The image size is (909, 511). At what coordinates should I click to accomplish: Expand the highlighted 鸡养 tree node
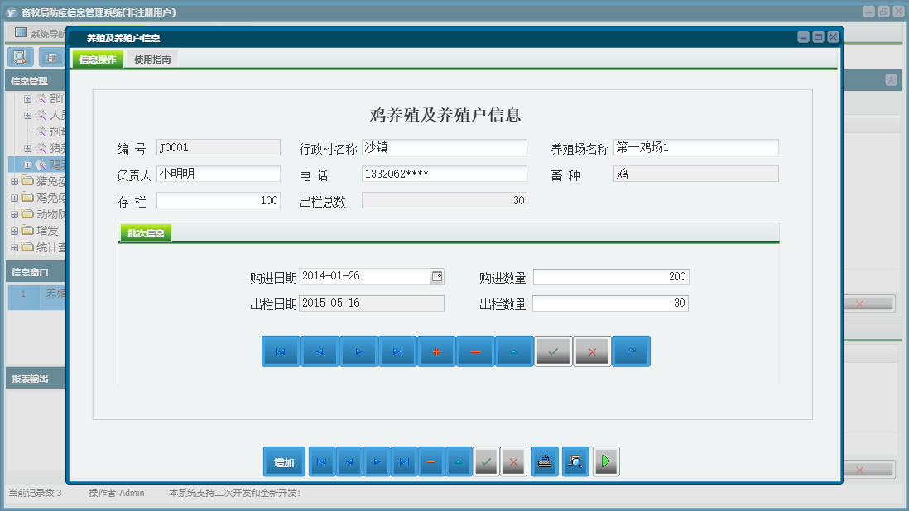(x=27, y=165)
